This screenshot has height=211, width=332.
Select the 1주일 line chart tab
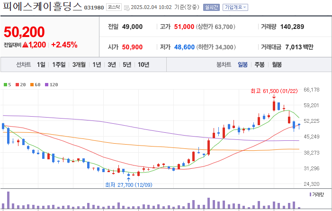click(x=59, y=64)
